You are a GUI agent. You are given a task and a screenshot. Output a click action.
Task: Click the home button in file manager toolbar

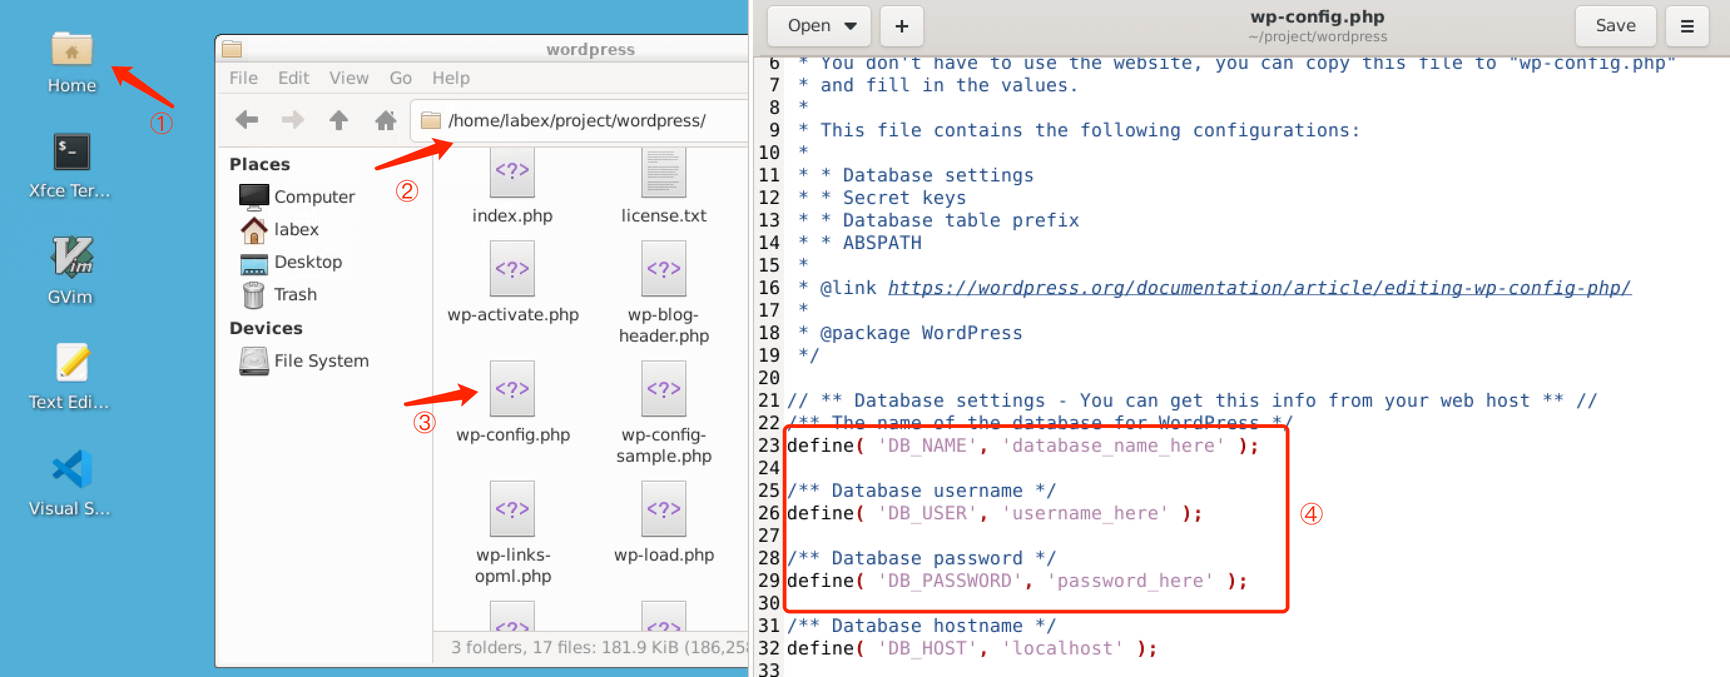386,120
